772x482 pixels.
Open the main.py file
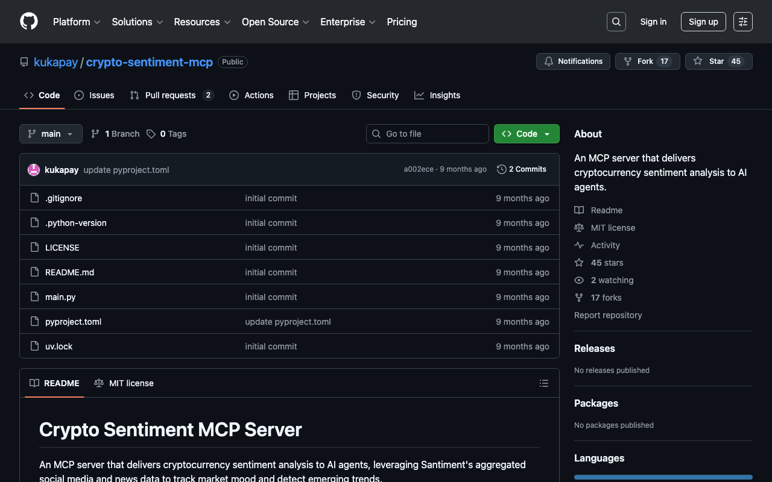tap(60, 297)
